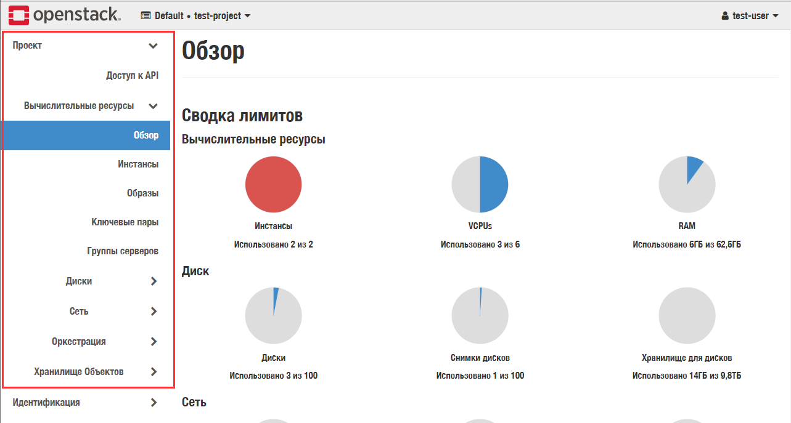Expand the Диски sidebar group
The width and height of the screenshot is (791, 423).
(x=111, y=281)
